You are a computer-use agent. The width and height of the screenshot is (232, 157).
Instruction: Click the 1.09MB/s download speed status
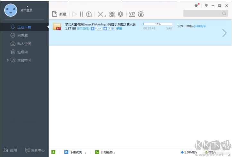(x=189, y=152)
